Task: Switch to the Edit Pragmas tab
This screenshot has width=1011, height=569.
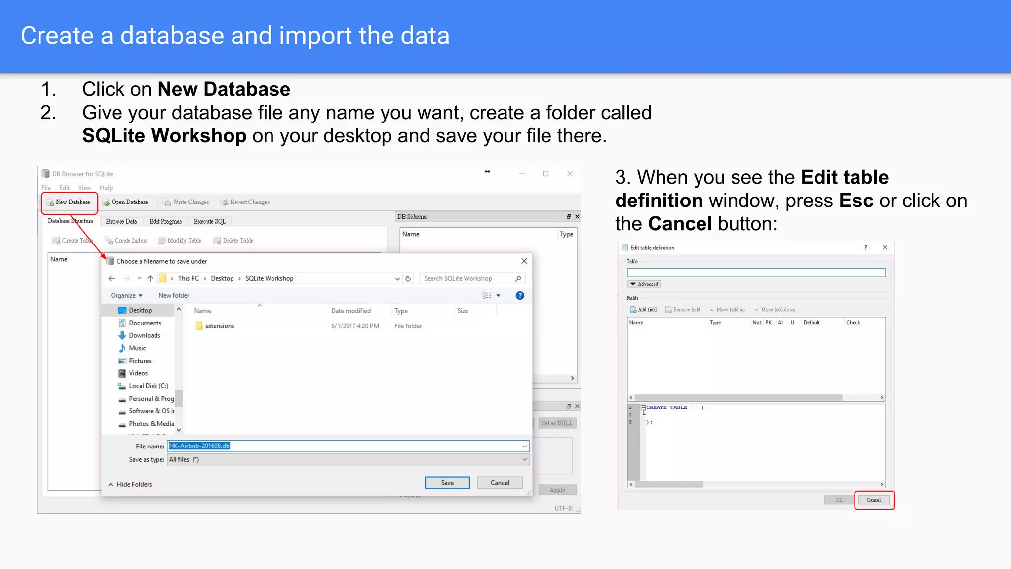Action: (x=165, y=221)
